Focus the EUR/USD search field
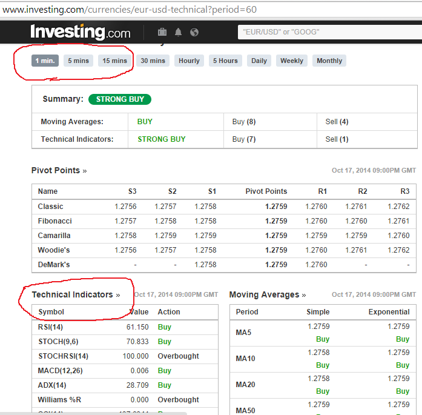The width and height of the screenshot is (422, 415). click(x=330, y=32)
